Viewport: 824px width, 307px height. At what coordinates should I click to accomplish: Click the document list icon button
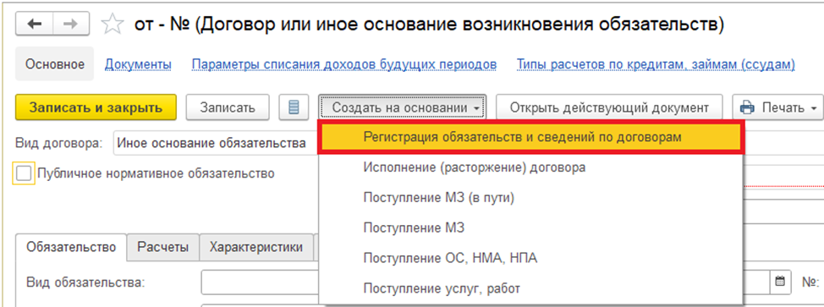(x=294, y=107)
